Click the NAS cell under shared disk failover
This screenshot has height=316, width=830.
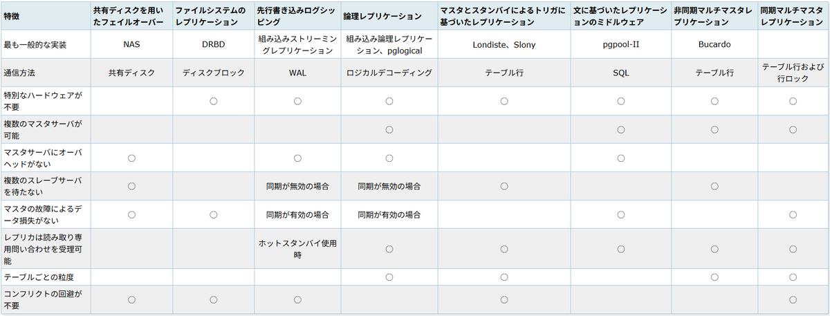(x=131, y=45)
